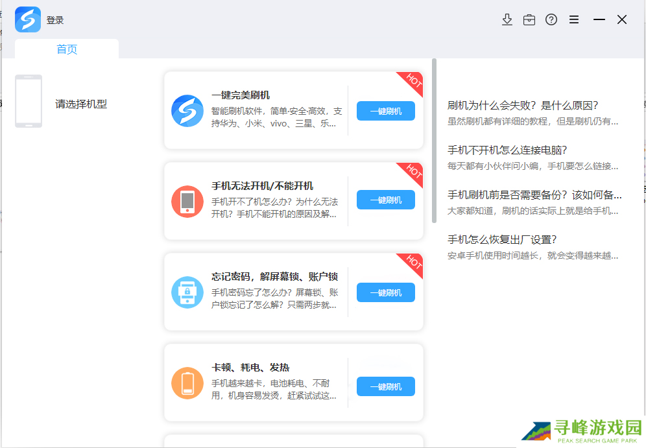646x448 pixels.
Task: Select the 卡顿耗电发热 battery phone icon
Action: 187,383
